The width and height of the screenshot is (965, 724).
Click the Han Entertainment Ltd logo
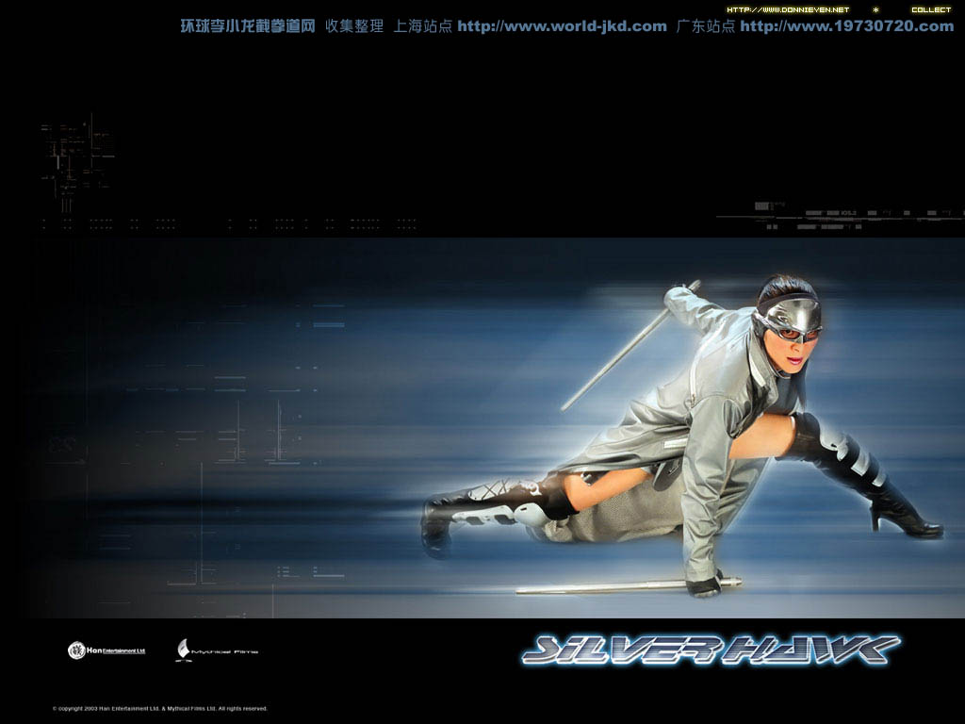click(x=106, y=650)
